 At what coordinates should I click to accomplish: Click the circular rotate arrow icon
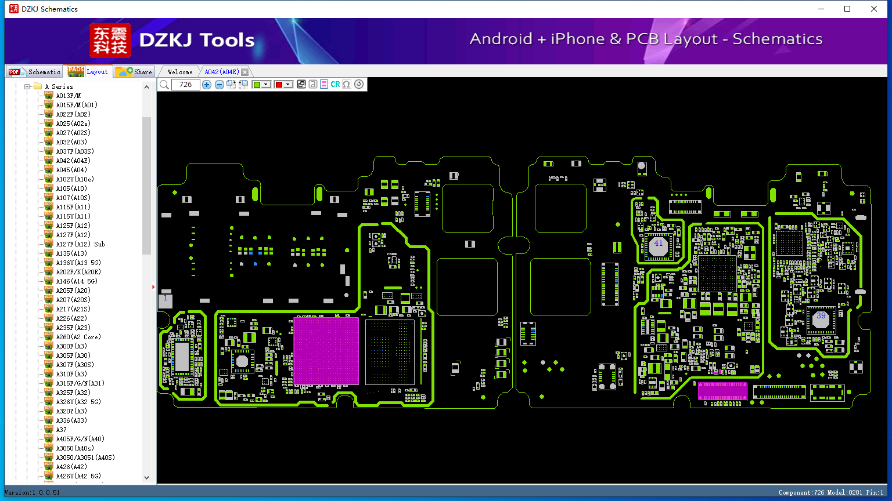359,85
